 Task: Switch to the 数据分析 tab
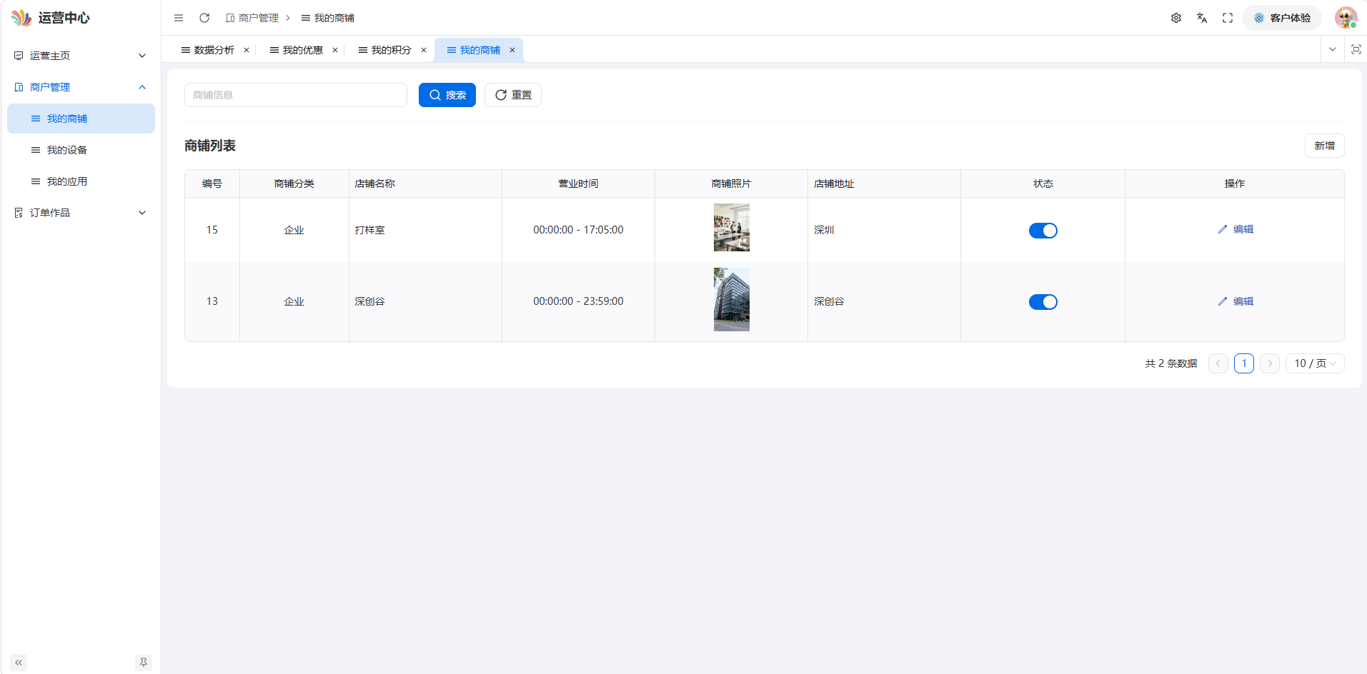(x=214, y=50)
